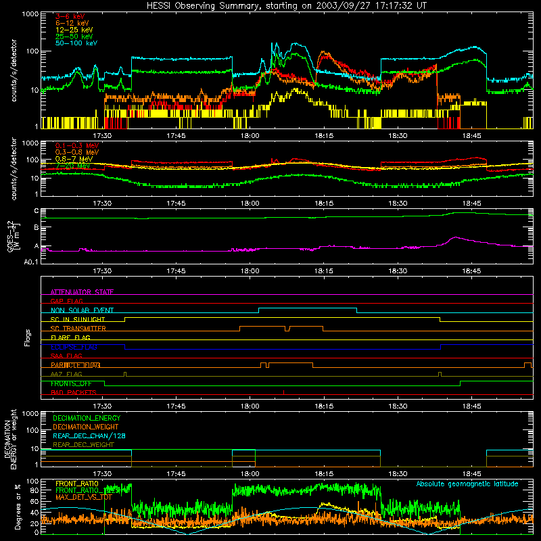The image size is (541, 541).
Task: Click the FRONTS_OFF flag label
Action: click(72, 383)
